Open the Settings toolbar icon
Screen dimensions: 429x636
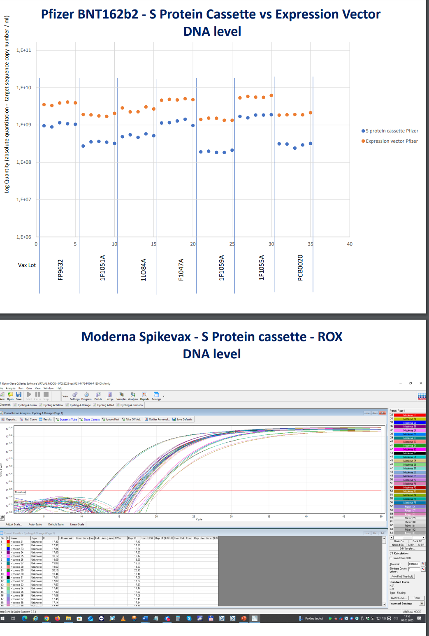(x=75, y=396)
